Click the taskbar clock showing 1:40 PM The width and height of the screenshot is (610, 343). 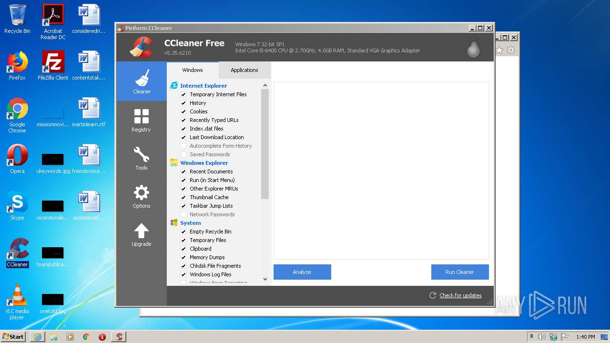click(x=585, y=337)
